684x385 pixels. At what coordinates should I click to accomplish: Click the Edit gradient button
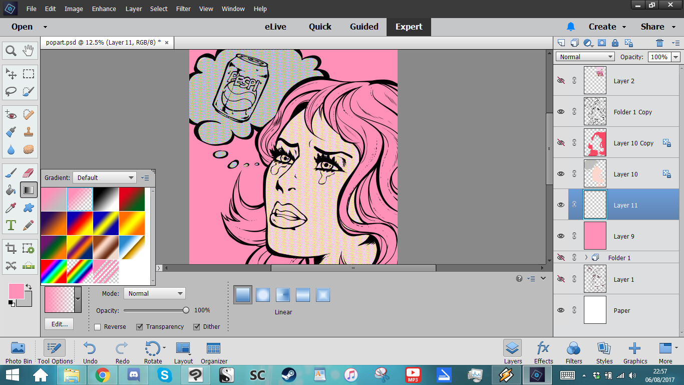tap(59, 324)
